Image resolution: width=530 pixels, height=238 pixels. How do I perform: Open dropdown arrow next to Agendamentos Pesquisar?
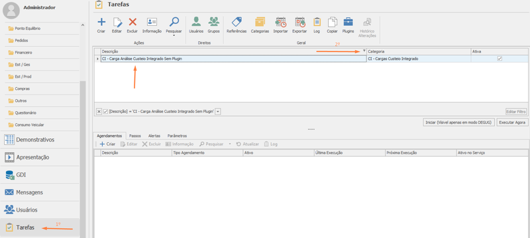(x=230, y=144)
